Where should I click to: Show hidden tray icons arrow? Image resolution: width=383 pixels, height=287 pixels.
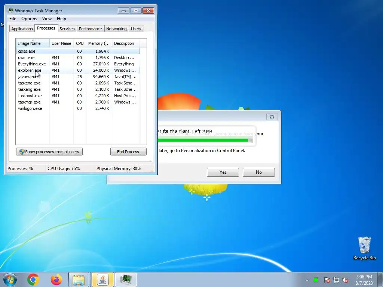(x=307, y=280)
